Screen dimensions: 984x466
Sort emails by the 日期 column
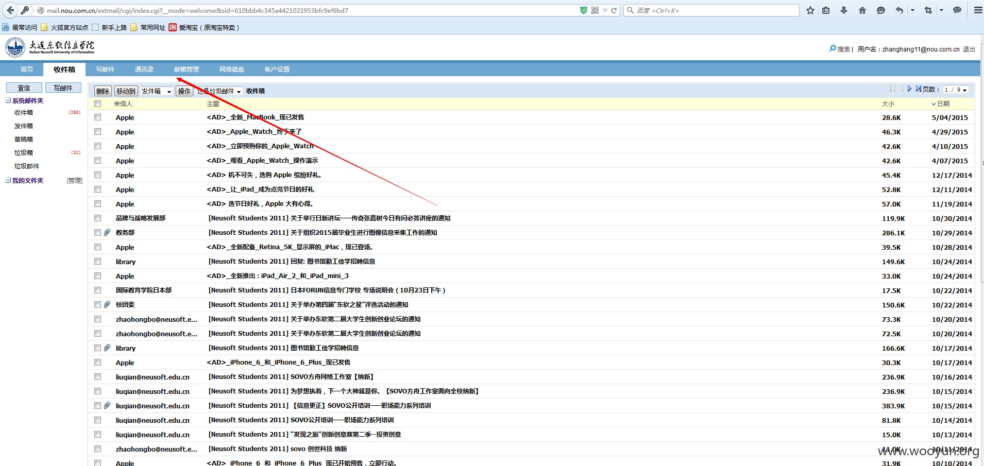point(943,104)
